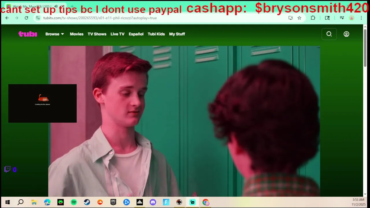Screen dimensions: 370x208
Task: Switch to Chrome on the taskbar
Action: 206,202
